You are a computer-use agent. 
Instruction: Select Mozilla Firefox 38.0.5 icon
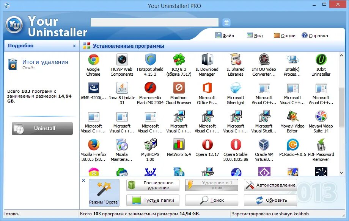93,145
